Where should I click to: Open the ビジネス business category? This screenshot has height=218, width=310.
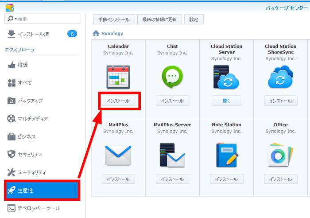(x=42, y=136)
